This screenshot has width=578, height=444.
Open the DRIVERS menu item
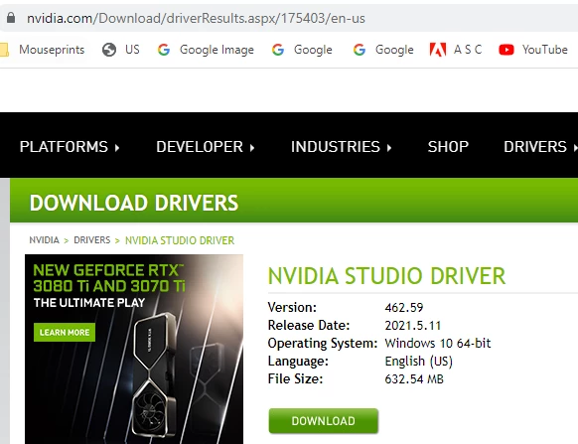(x=535, y=147)
